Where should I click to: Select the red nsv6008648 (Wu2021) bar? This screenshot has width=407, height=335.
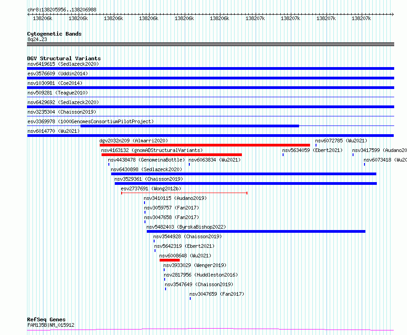[x=170, y=260]
